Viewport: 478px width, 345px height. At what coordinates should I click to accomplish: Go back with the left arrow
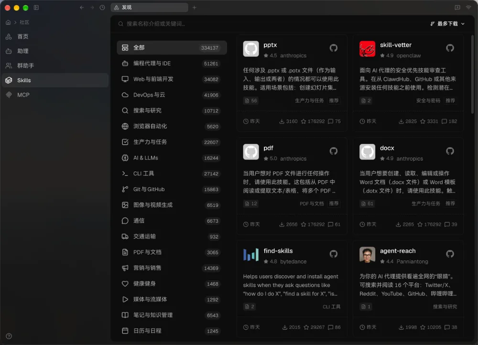pos(82,8)
